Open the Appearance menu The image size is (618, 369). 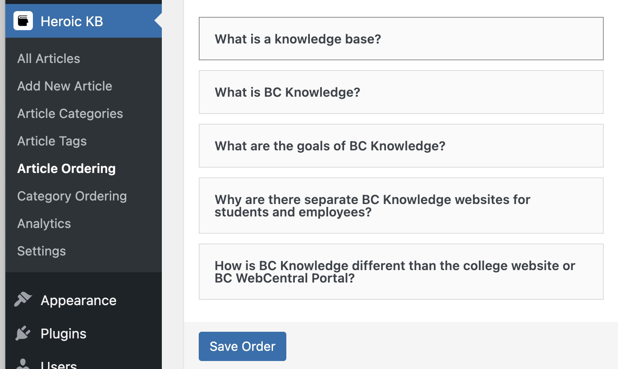pos(78,300)
